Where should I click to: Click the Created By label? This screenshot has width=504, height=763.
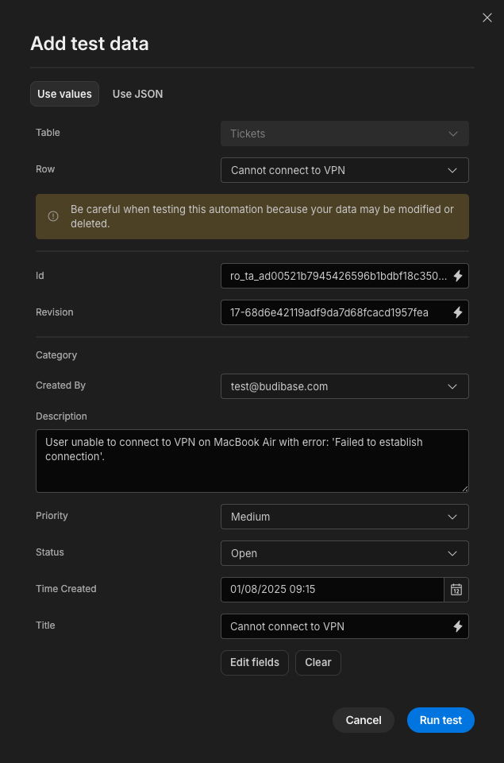pyautogui.click(x=61, y=385)
